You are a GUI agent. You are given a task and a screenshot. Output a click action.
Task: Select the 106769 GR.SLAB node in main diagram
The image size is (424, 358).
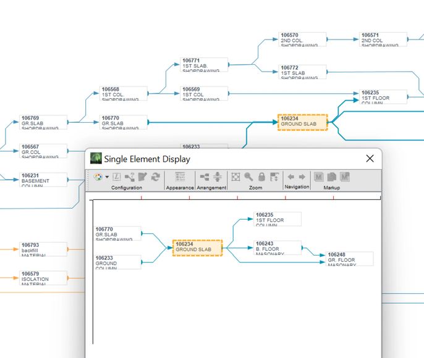click(43, 121)
